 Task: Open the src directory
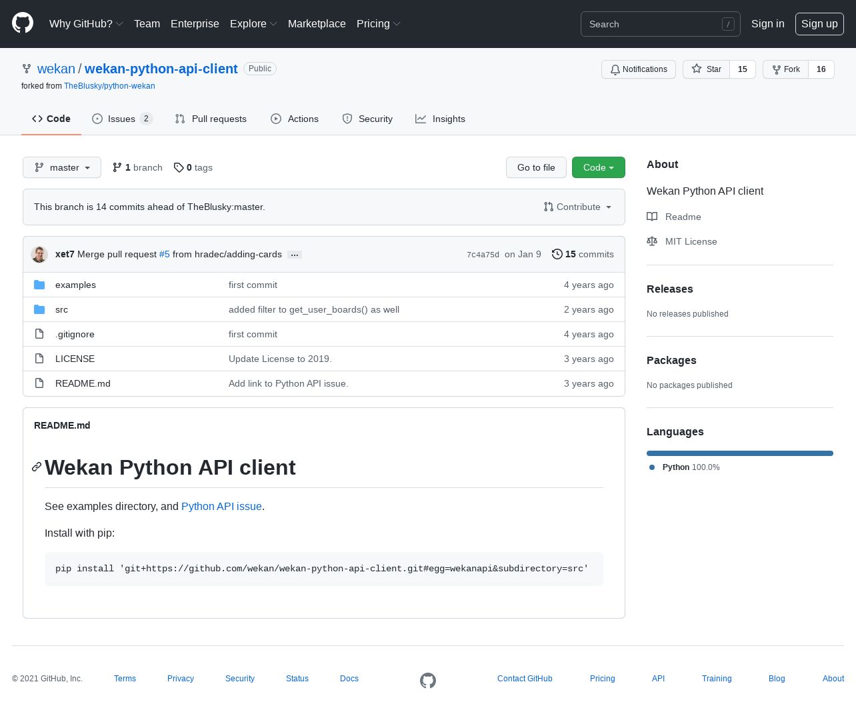click(x=61, y=309)
